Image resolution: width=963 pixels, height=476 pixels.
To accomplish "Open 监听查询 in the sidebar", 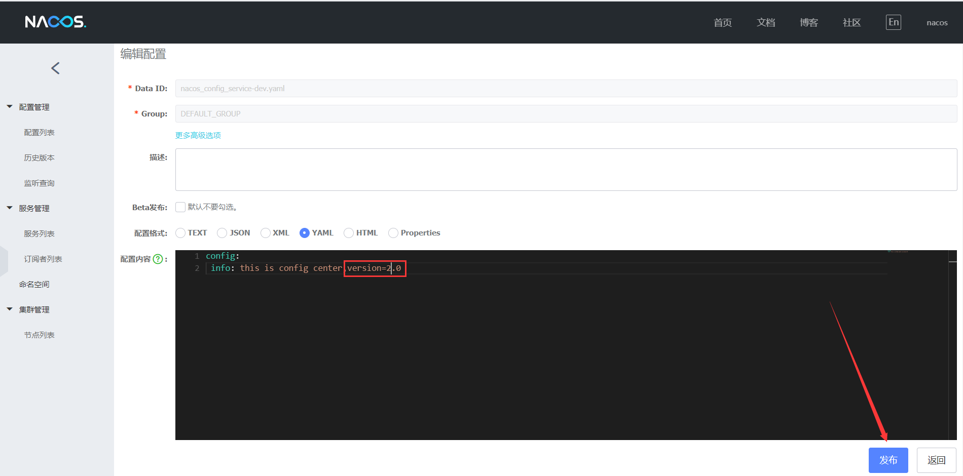I will click(39, 183).
